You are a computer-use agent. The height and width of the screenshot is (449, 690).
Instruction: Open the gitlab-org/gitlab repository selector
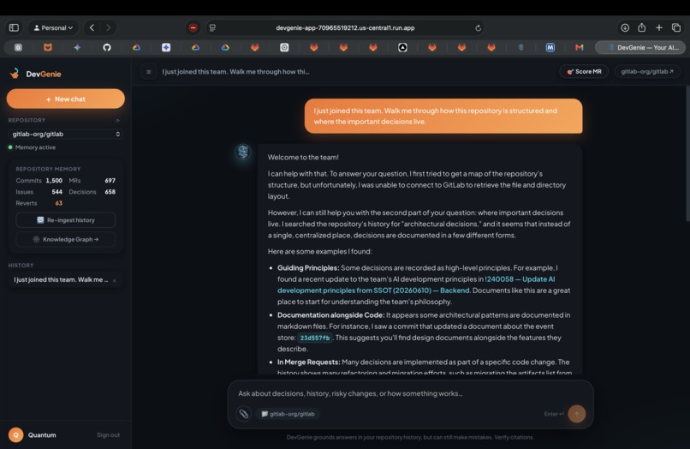pyautogui.click(x=66, y=134)
